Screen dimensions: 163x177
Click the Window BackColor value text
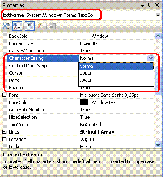point(100,36)
